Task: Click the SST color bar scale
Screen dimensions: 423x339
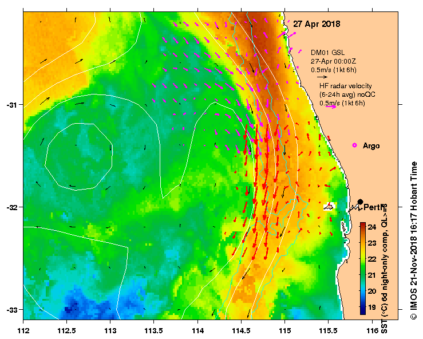Action: click(x=363, y=269)
